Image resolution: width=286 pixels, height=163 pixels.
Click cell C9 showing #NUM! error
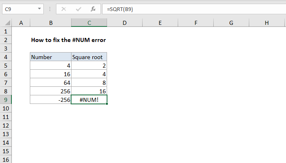[89, 100]
